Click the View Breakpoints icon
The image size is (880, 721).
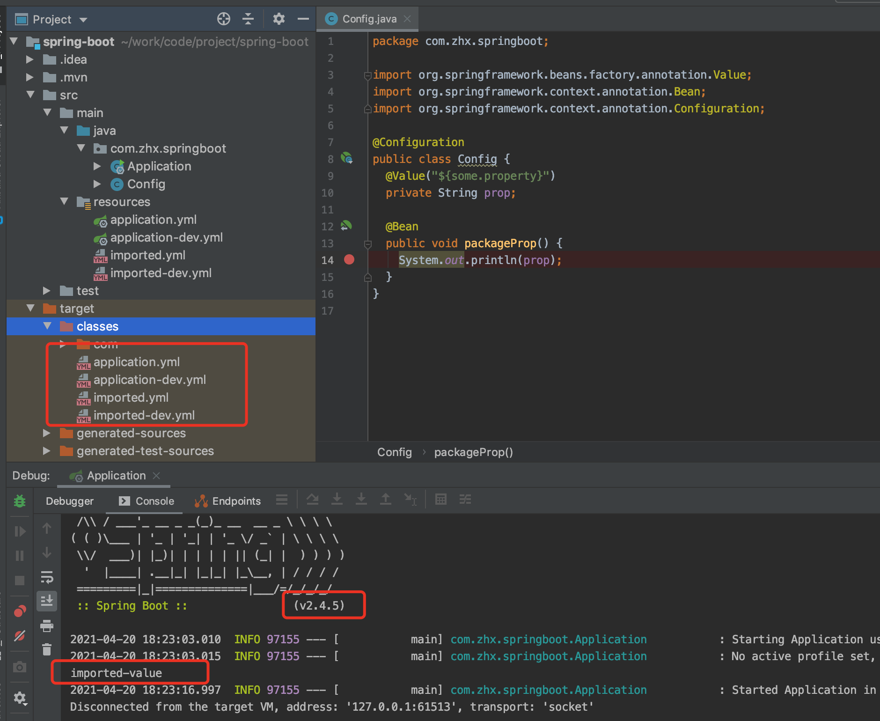coord(20,611)
